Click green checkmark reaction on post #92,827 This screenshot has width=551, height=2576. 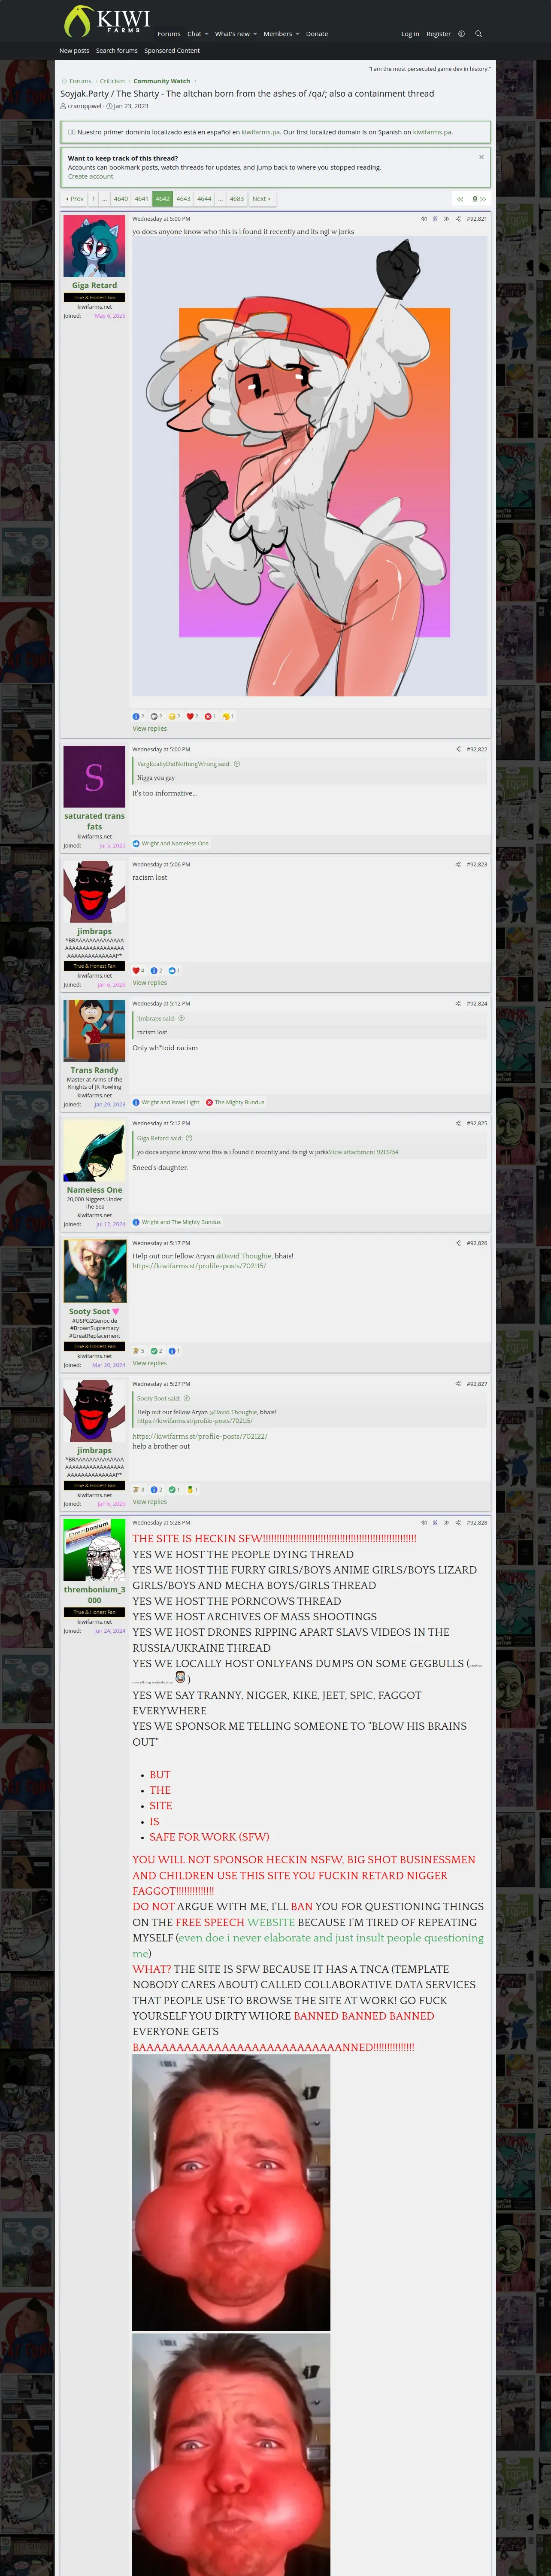[172, 1490]
